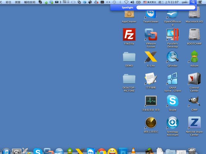Click the TeamViewer desktop shortcut
Screen dimensions: 206x154
(151, 14)
